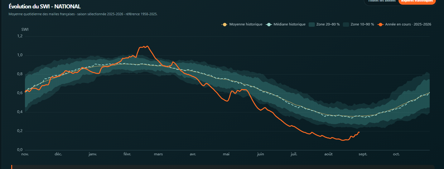Click the "nov." x-axis label
This screenshot has height=169, width=444.
[x=25, y=154]
